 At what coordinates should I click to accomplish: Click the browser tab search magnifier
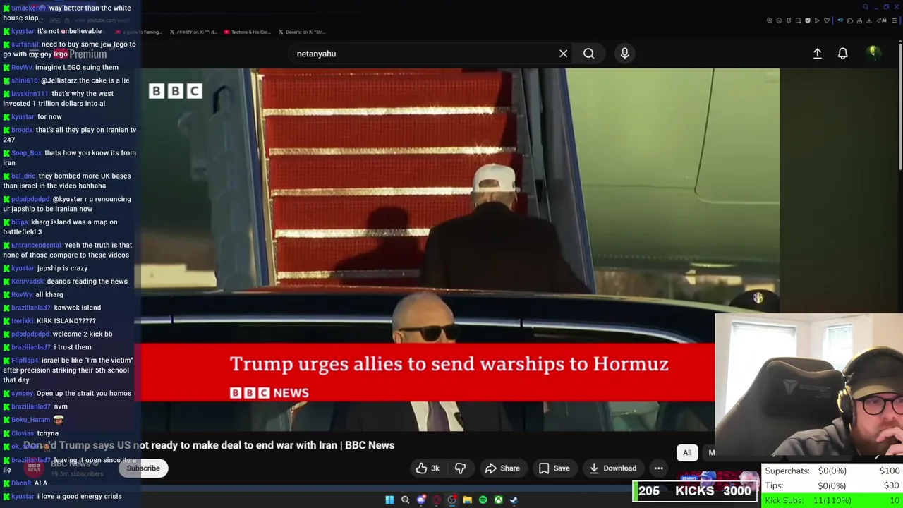pyautogui.click(x=866, y=7)
